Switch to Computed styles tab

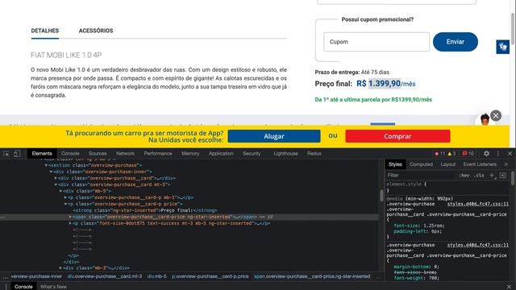coord(421,164)
